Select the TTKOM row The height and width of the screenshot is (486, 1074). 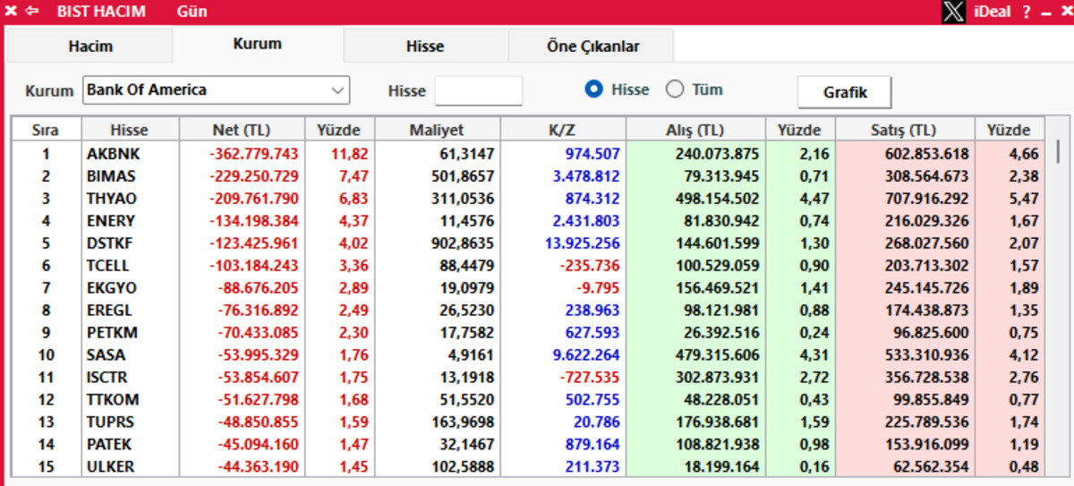(x=528, y=400)
